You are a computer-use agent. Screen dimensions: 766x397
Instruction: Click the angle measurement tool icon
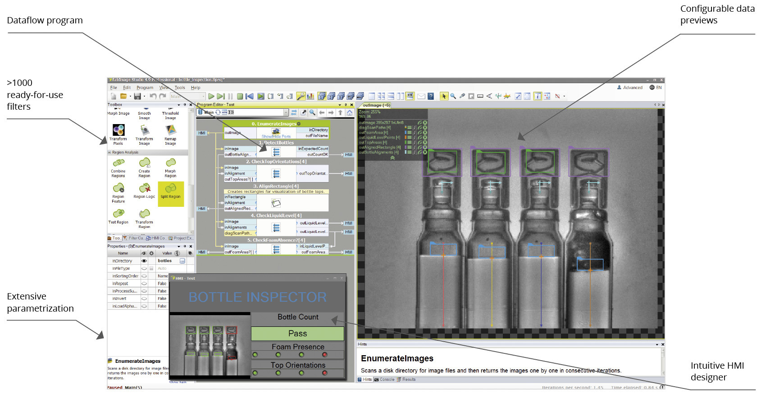[x=489, y=96]
